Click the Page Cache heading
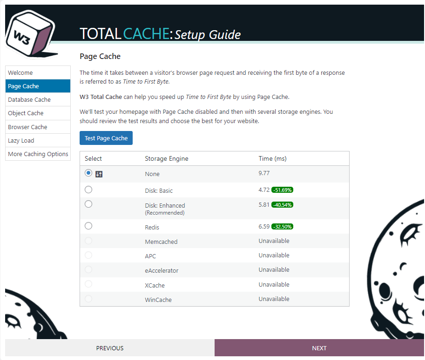Image resolution: width=425 pixels, height=360 pixels. tap(100, 56)
